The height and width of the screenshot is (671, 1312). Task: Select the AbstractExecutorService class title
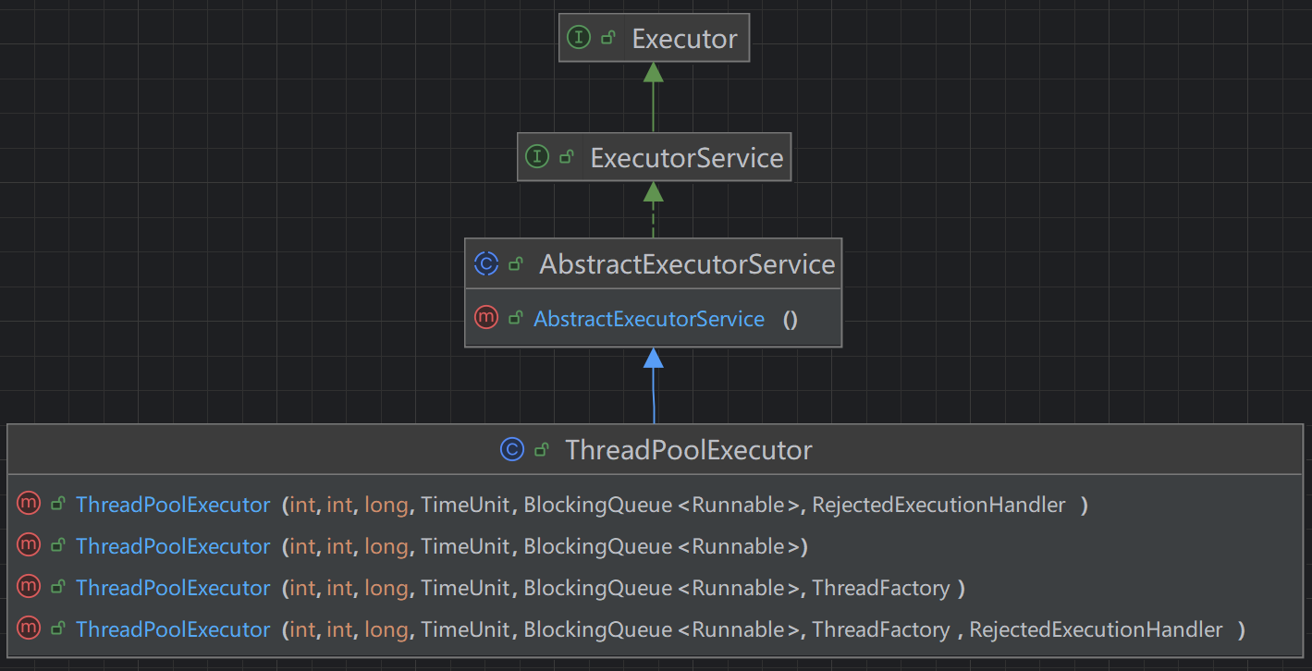pyautogui.click(x=687, y=265)
